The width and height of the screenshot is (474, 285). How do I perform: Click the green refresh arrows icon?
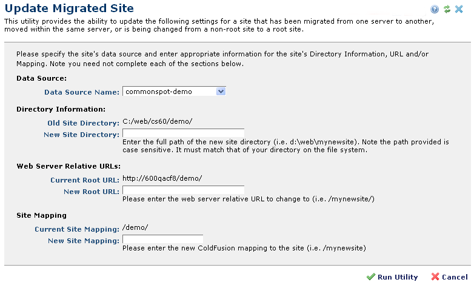(x=447, y=9)
